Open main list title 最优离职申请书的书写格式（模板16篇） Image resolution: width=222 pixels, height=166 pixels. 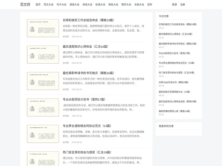pos(88,73)
